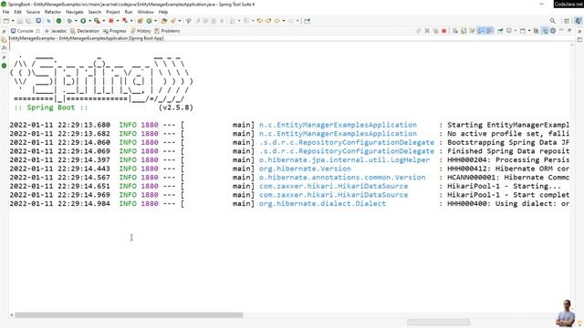This screenshot has height=328, width=584.
Task: Click the green status icon in left sidebar
Action: coord(4,66)
